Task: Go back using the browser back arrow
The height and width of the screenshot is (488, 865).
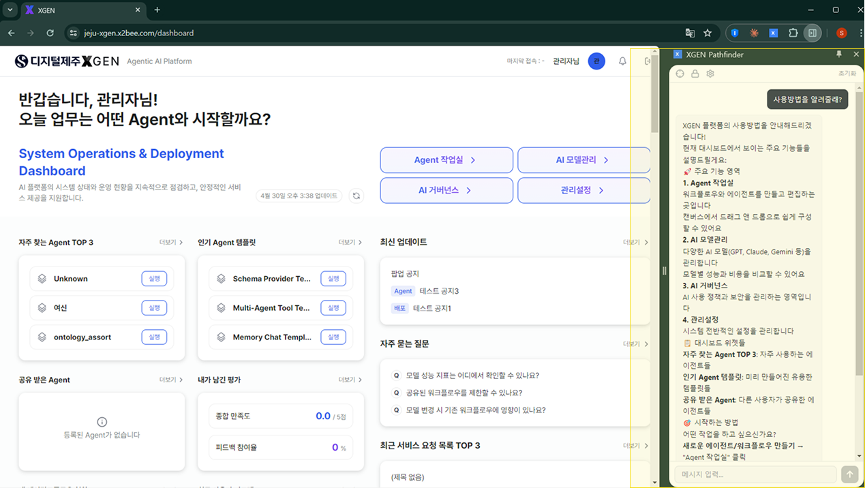Action: click(x=11, y=33)
